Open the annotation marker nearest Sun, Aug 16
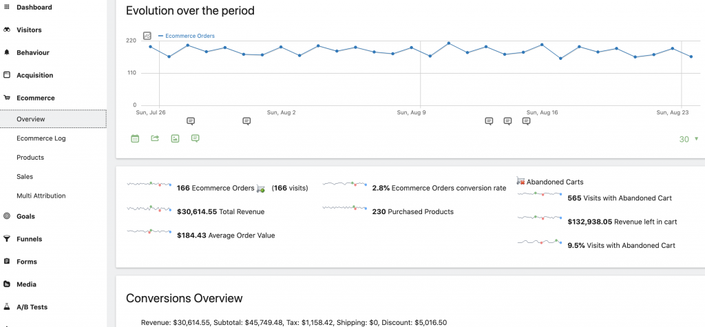 [526, 121]
